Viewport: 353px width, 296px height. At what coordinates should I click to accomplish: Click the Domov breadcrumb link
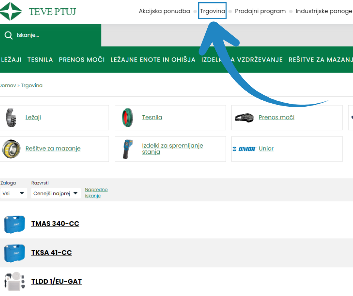point(8,86)
